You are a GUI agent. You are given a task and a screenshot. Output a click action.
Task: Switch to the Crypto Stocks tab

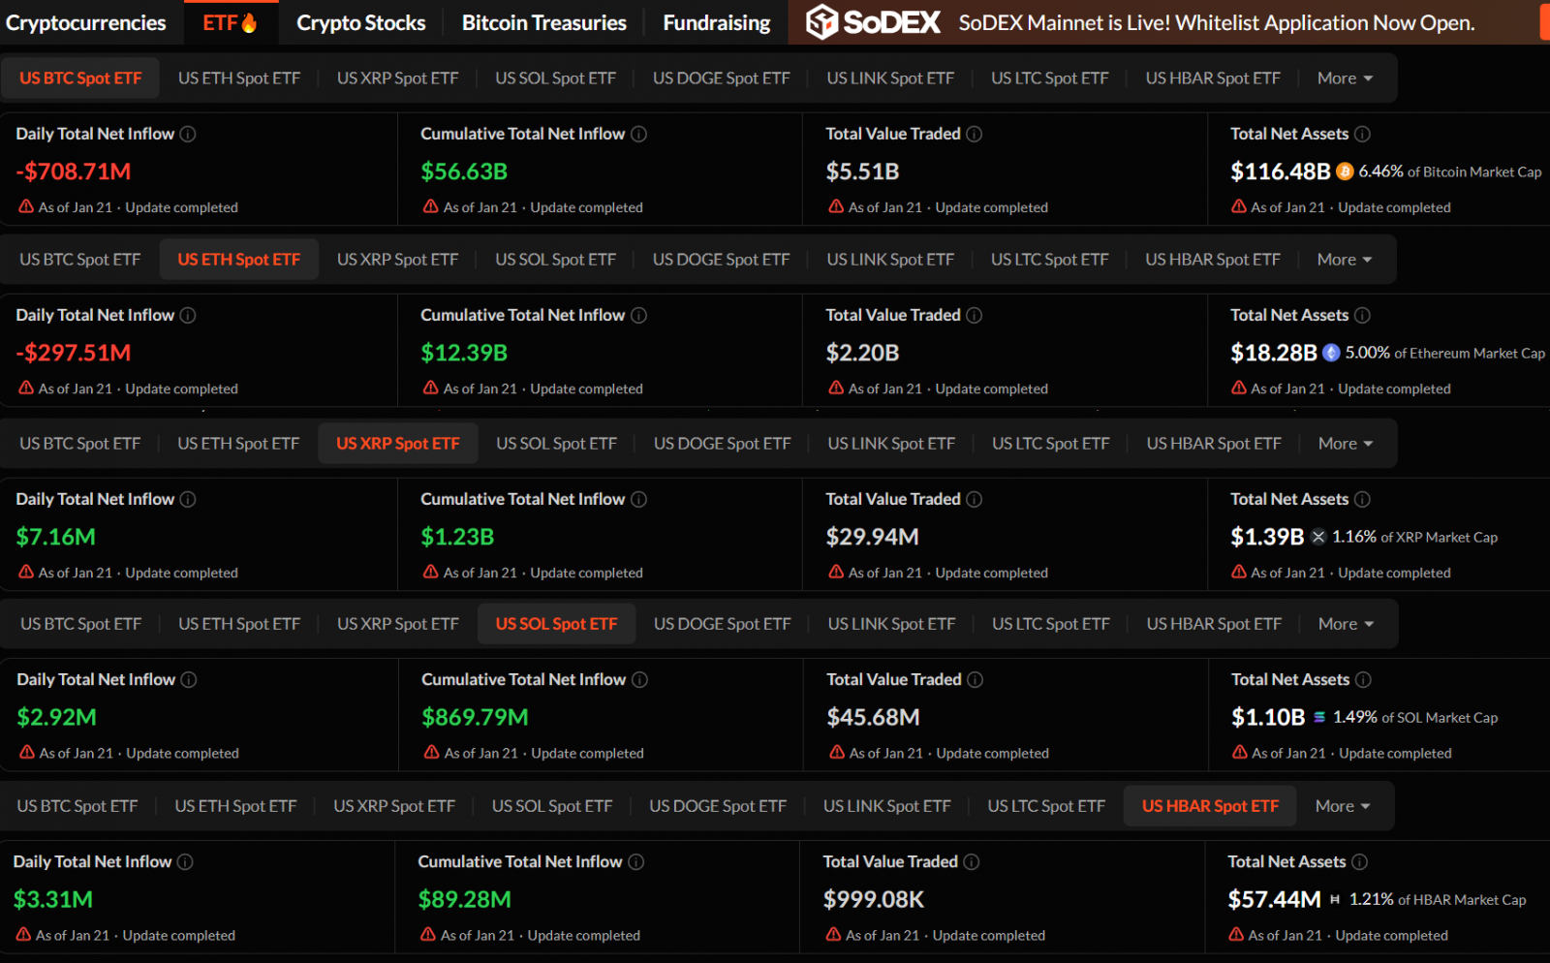(360, 22)
